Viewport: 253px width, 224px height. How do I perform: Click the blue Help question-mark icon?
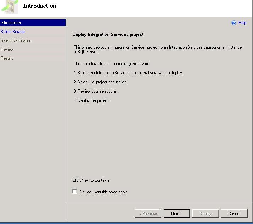point(233,23)
